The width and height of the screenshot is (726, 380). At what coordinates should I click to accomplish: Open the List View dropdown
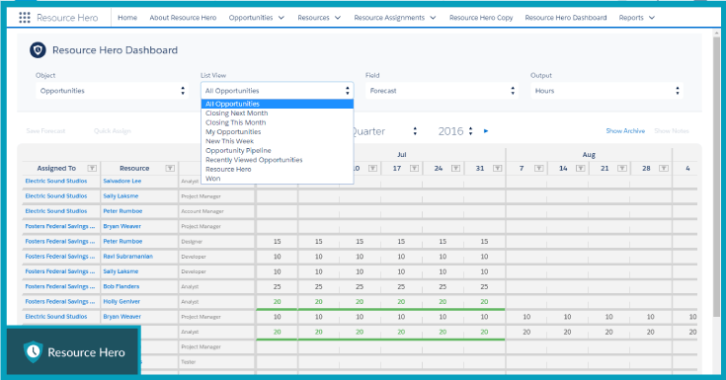point(277,91)
